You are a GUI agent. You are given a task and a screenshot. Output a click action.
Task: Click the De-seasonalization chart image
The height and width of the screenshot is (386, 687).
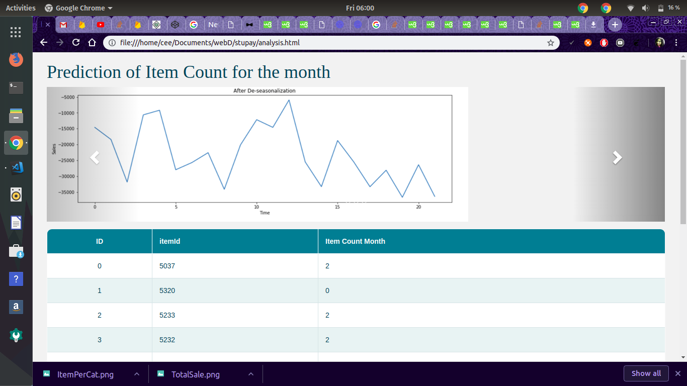click(x=257, y=154)
